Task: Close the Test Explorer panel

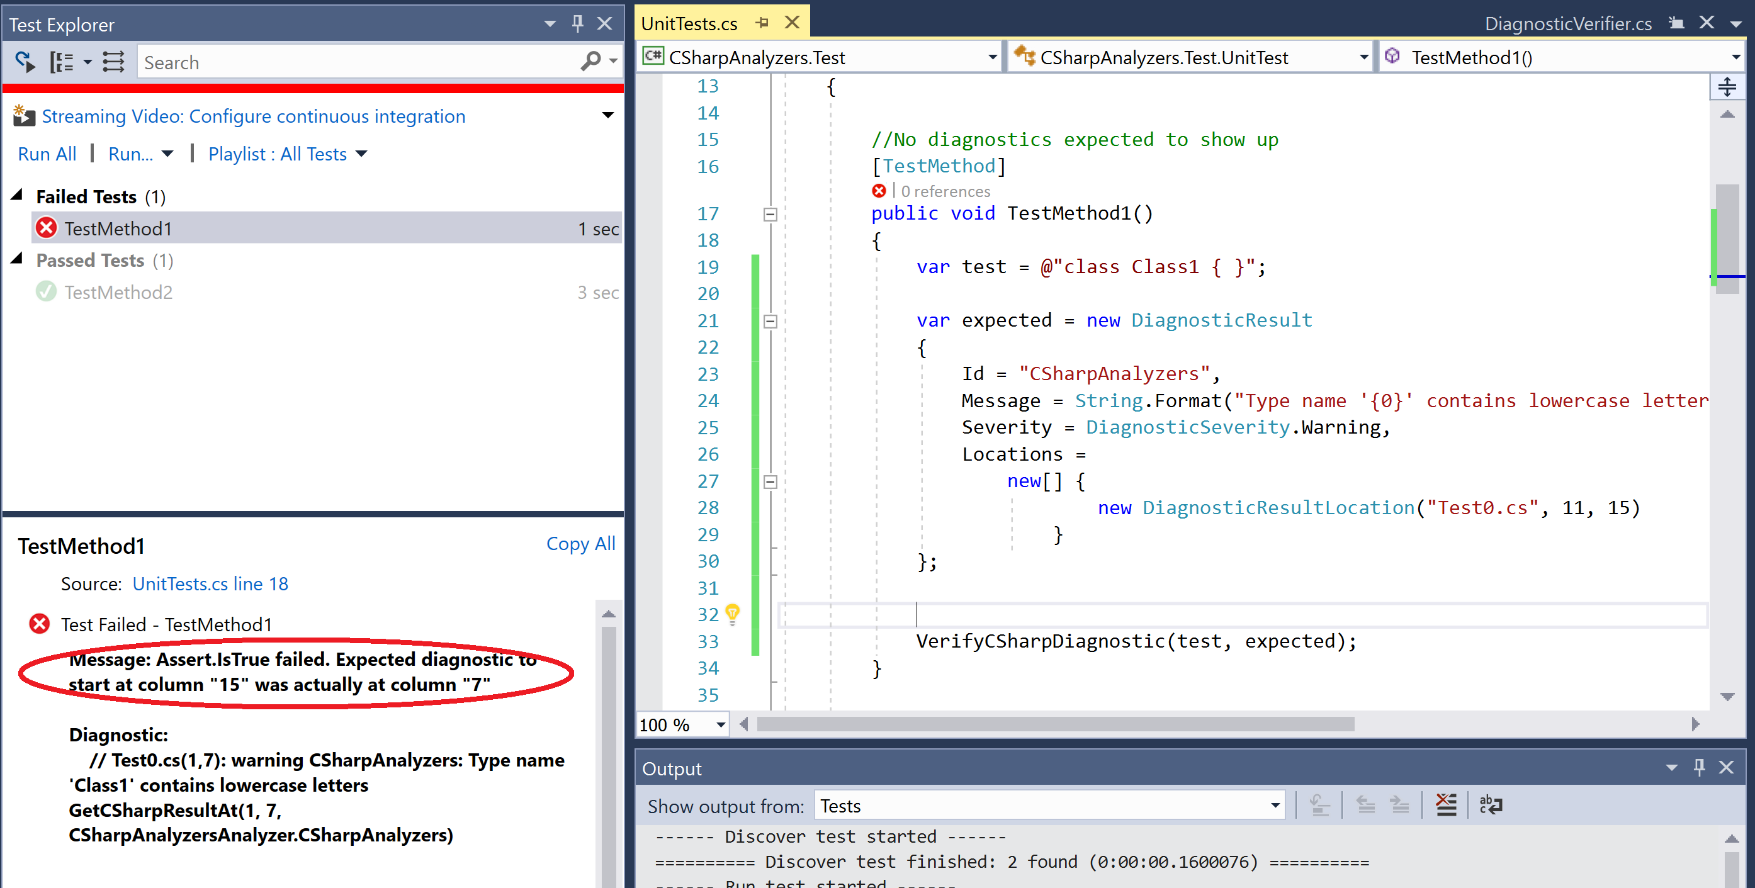Action: pos(605,24)
